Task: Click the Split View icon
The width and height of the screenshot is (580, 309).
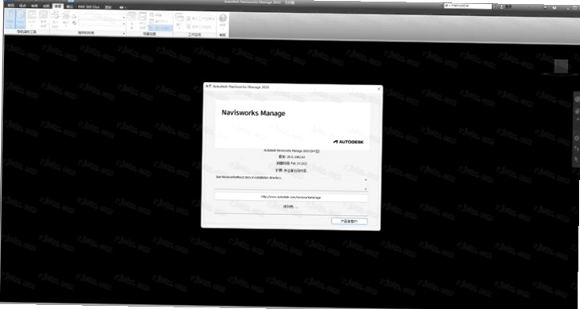Action: (x=142, y=21)
